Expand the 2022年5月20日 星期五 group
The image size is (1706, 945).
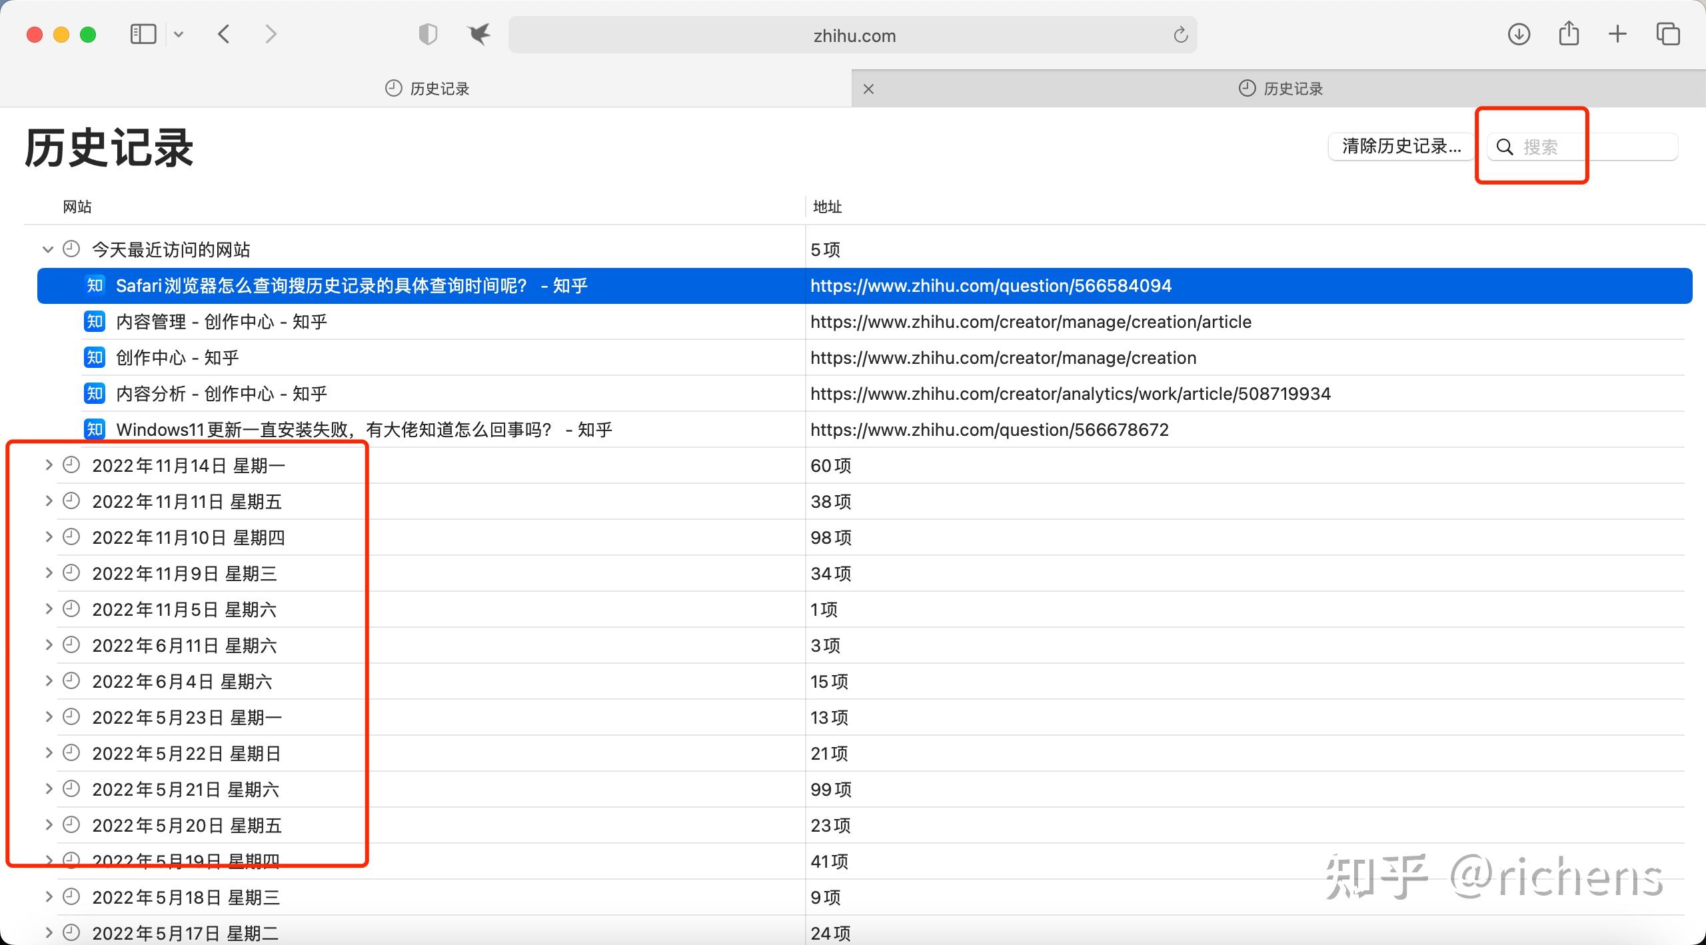point(48,825)
